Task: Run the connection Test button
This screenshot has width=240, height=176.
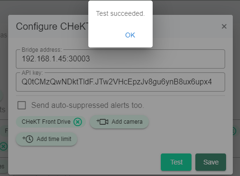Action: click(x=176, y=162)
